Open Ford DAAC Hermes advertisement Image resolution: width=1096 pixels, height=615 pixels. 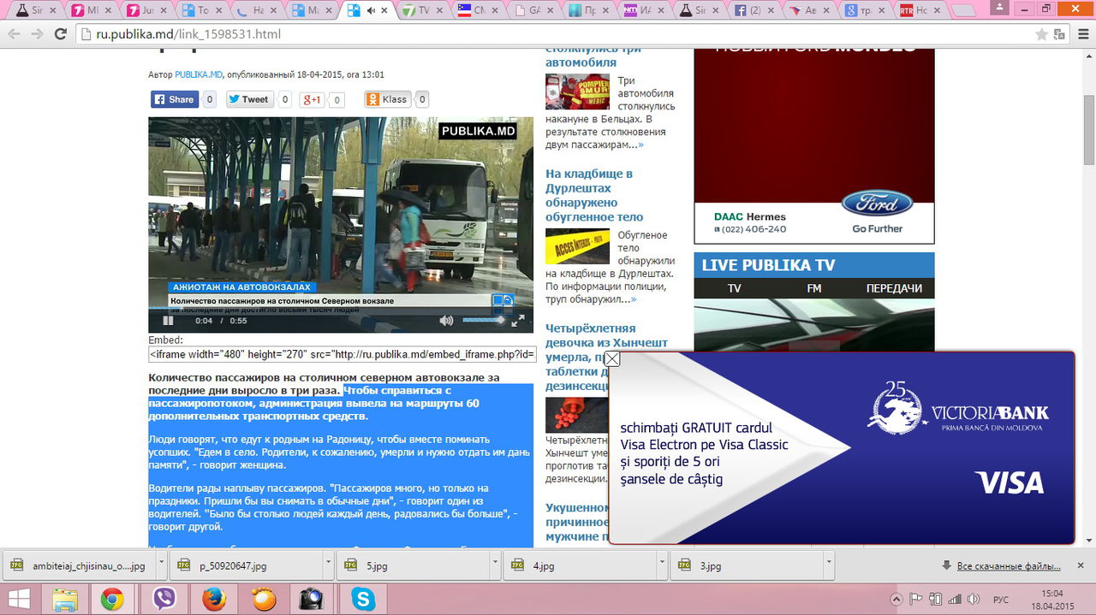(813, 147)
